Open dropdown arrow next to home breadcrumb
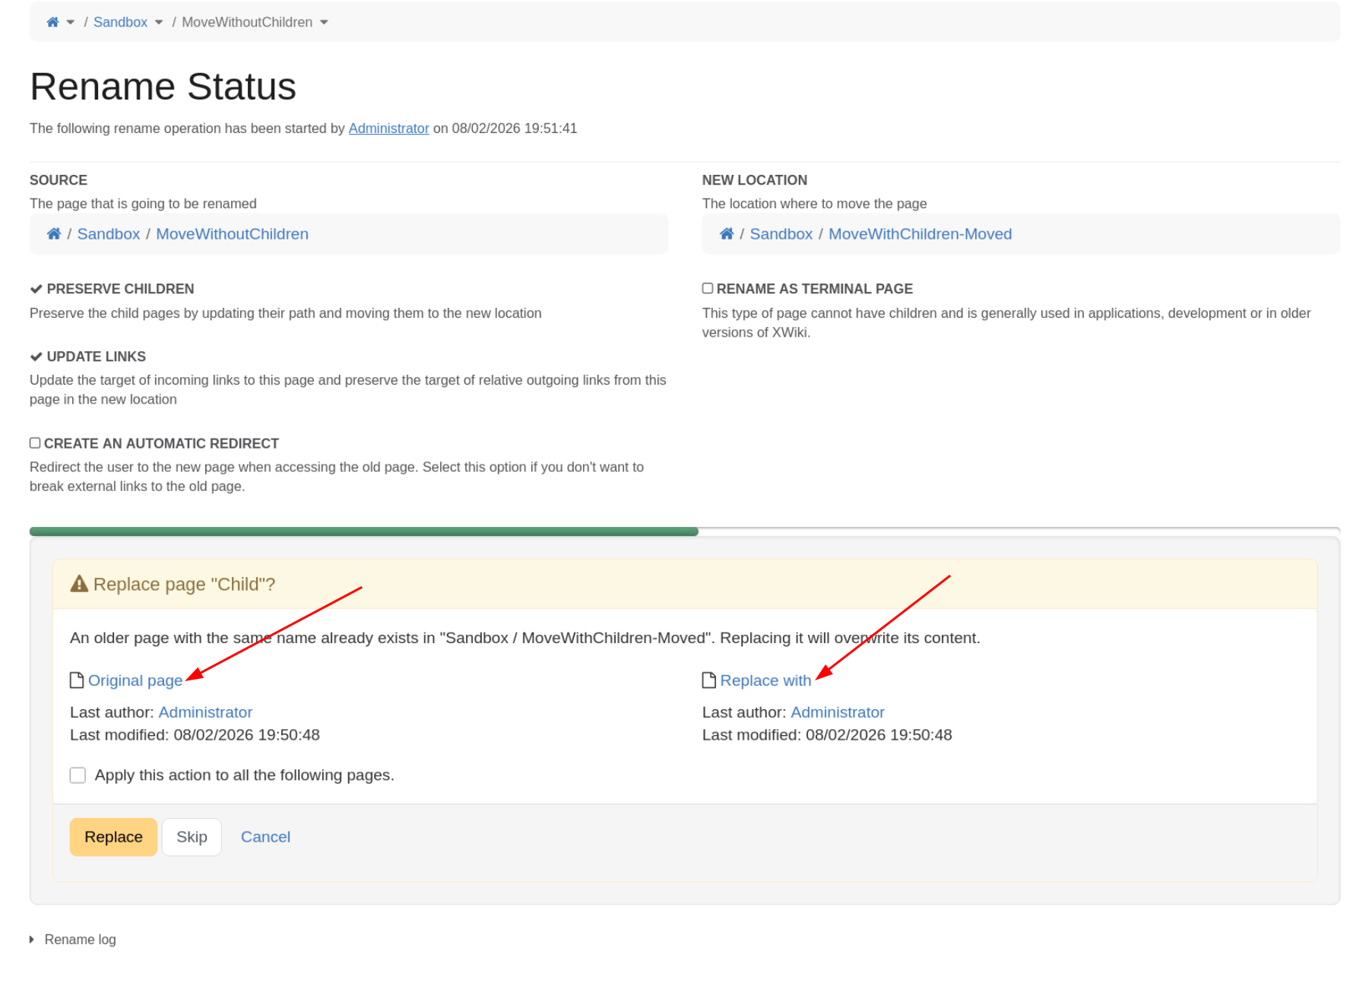Image resolution: width=1353 pixels, height=986 pixels. (x=71, y=22)
